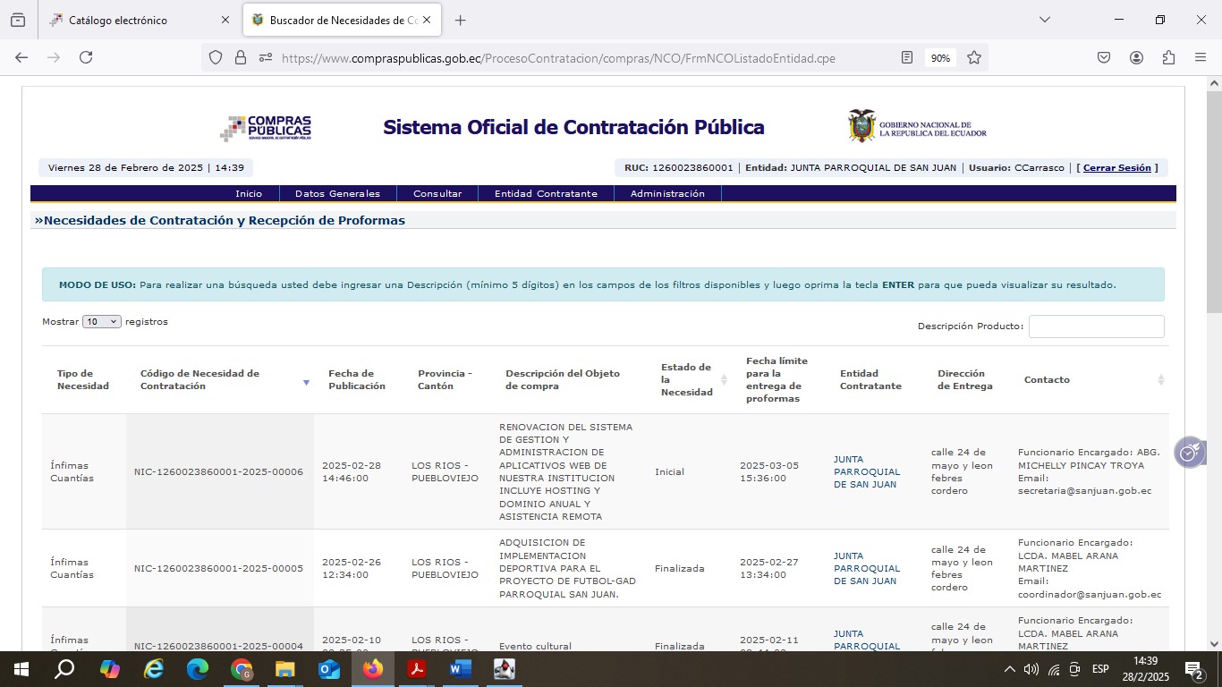Viewport: 1222px width, 687px height.
Task: Open the Firefox hamburger application menu
Action: pos(1201,57)
